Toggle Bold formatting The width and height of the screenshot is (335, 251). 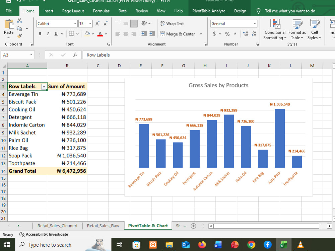click(x=40, y=34)
